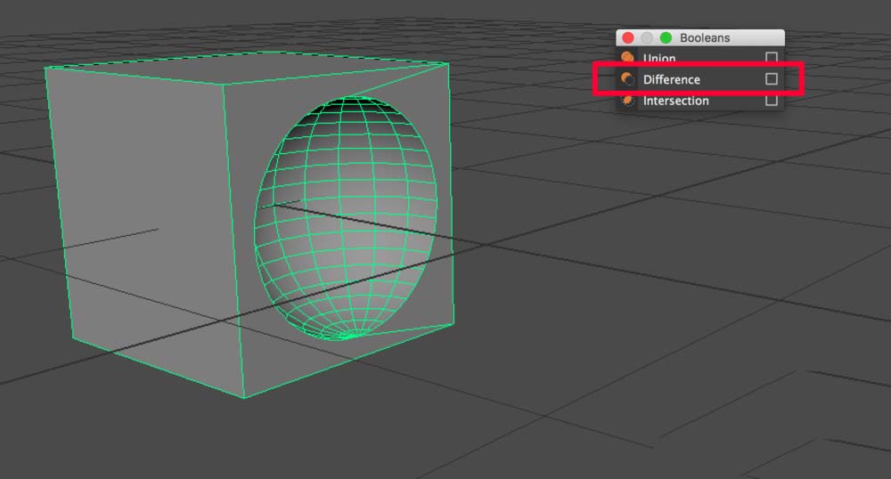Screen dimensions: 891x479
Task: Choose Intersection from Booleans menu
Action: [x=675, y=101]
